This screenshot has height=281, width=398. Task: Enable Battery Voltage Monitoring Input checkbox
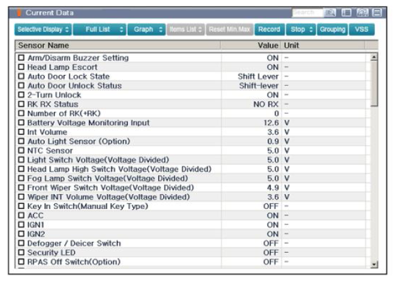coord(21,123)
